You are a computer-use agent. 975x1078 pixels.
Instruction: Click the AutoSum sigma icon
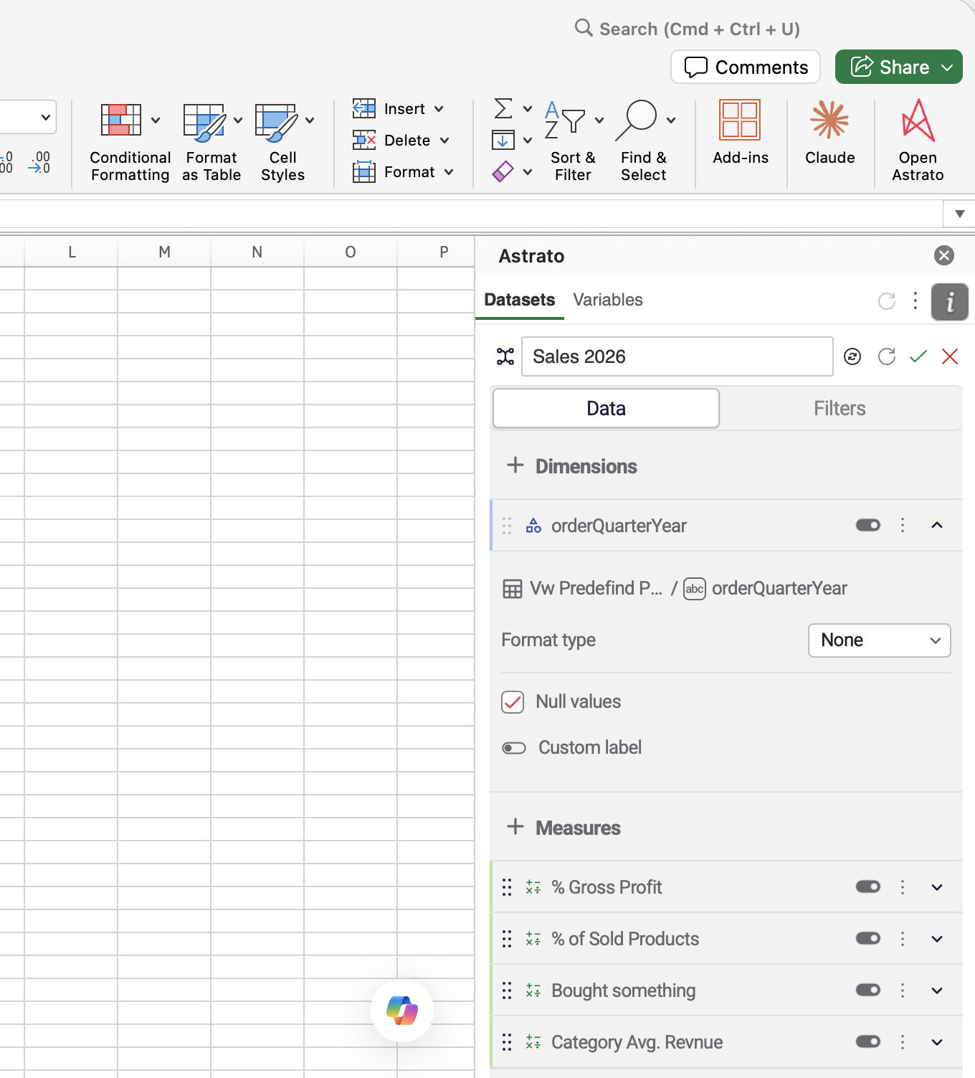(x=503, y=109)
